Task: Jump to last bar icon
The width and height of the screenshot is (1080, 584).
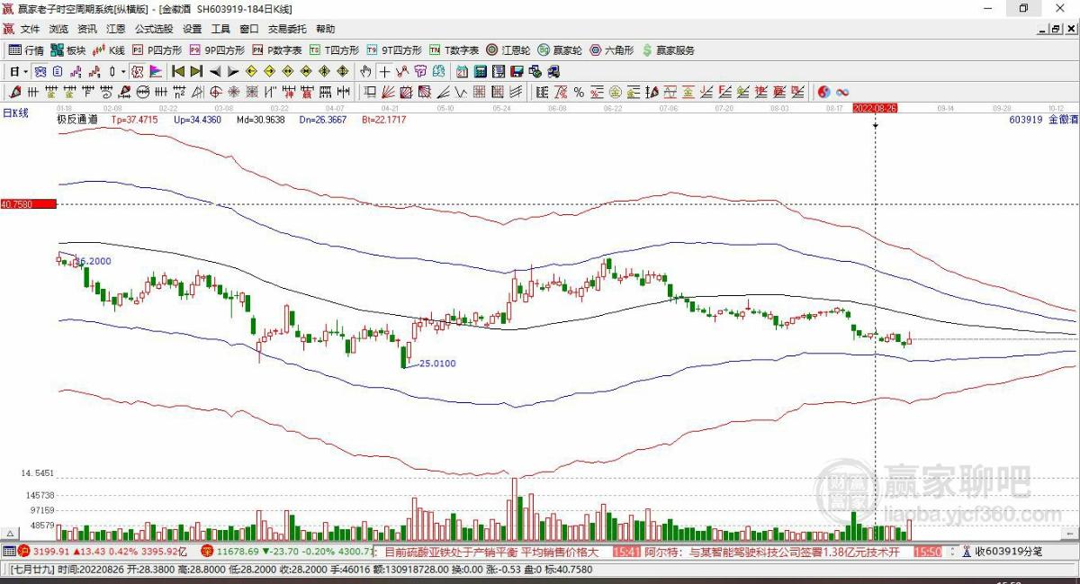Action: pyautogui.click(x=196, y=71)
